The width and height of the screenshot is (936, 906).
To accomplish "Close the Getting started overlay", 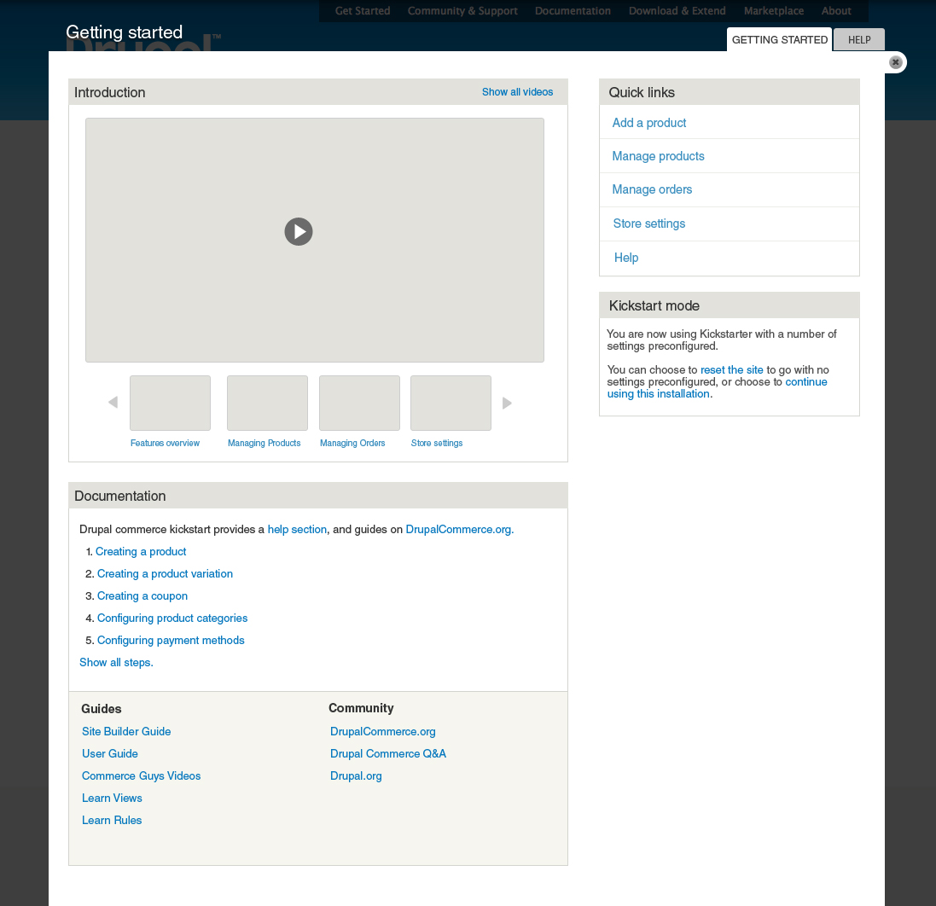I will [895, 62].
